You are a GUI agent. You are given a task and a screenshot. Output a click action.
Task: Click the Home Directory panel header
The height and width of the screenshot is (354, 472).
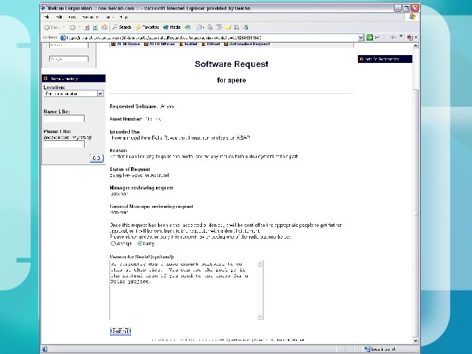tap(73, 79)
